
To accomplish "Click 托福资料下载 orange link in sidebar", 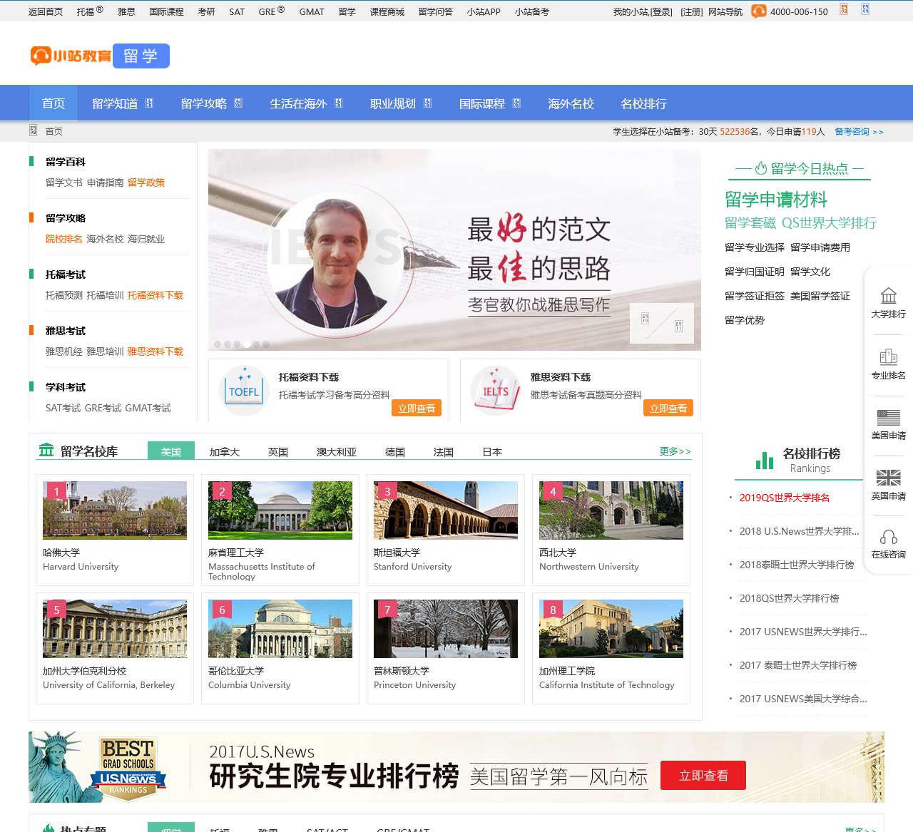I will click(155, 295).
